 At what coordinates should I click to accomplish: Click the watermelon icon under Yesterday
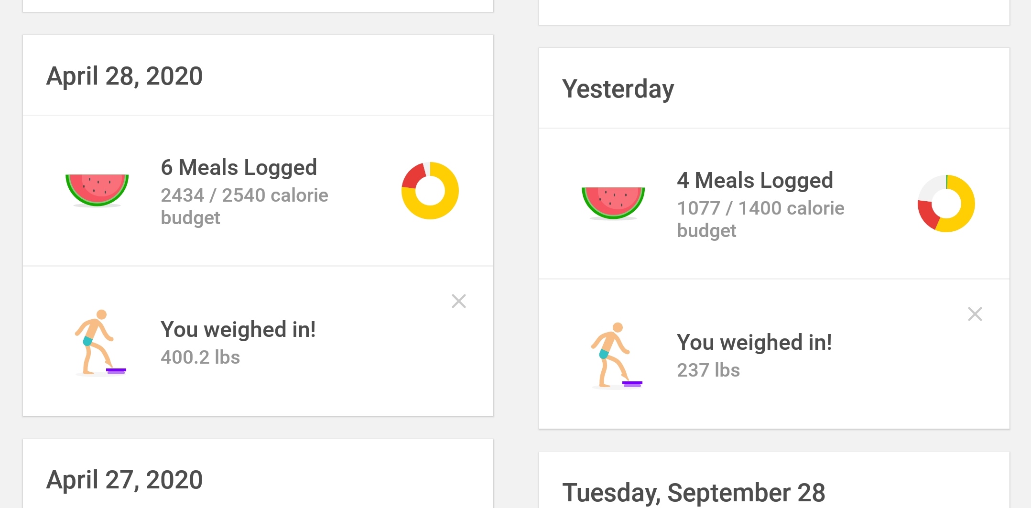(x=613, y=203)
